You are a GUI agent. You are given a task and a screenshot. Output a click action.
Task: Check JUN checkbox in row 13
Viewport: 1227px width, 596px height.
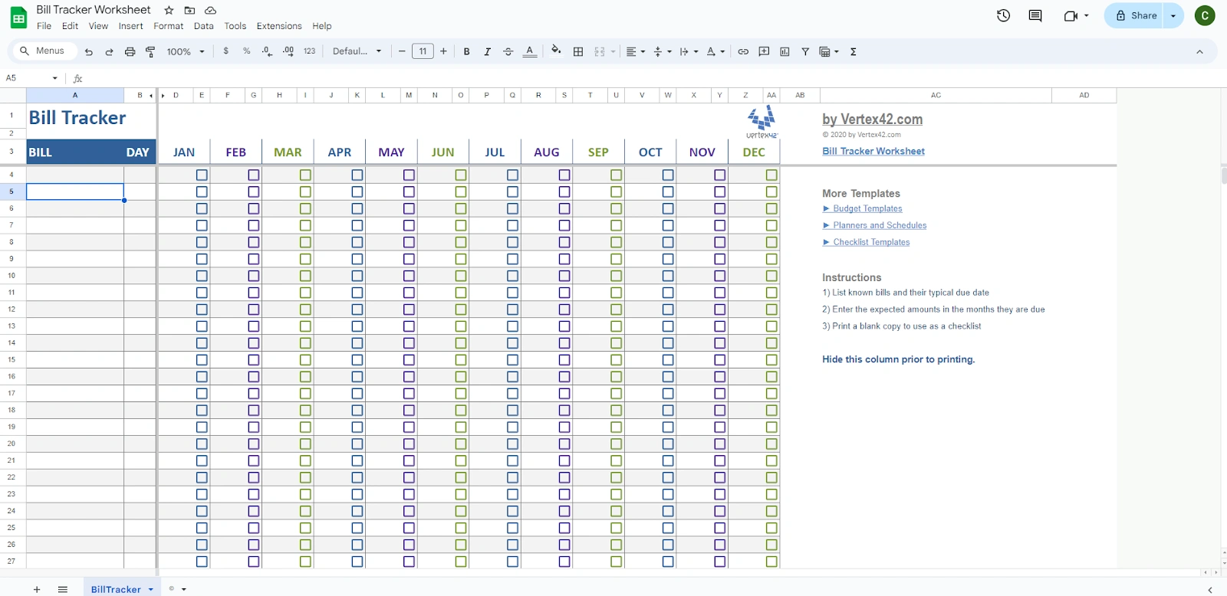(461, 326)
